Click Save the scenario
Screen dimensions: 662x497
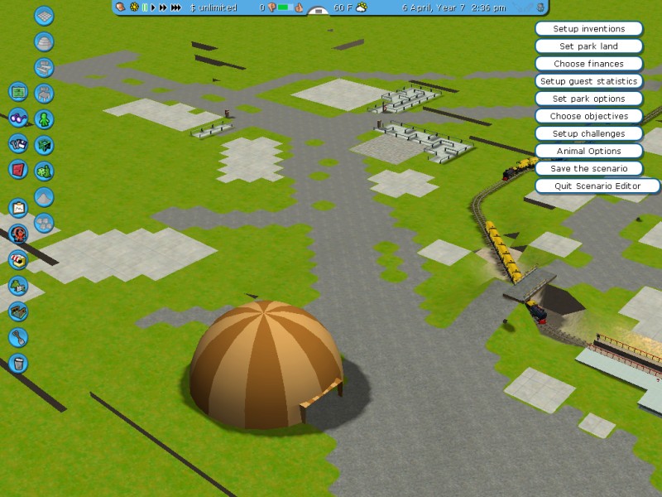(589, 169)
